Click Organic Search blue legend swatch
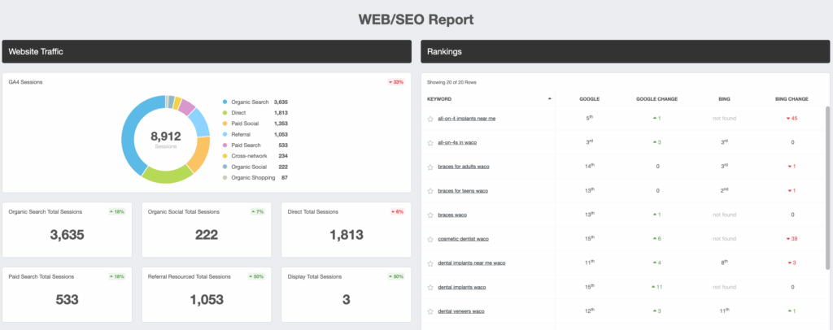 (225, 102)
